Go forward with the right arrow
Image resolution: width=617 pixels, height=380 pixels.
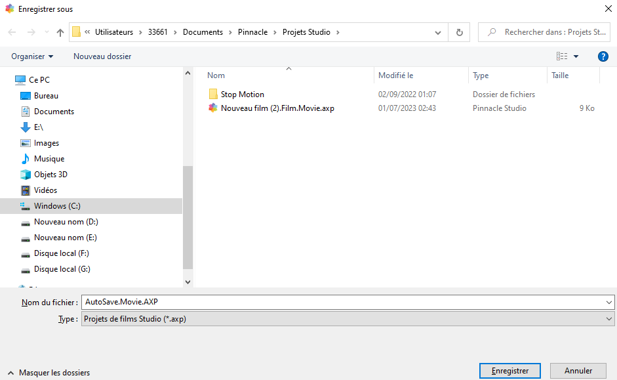[31, 32]
